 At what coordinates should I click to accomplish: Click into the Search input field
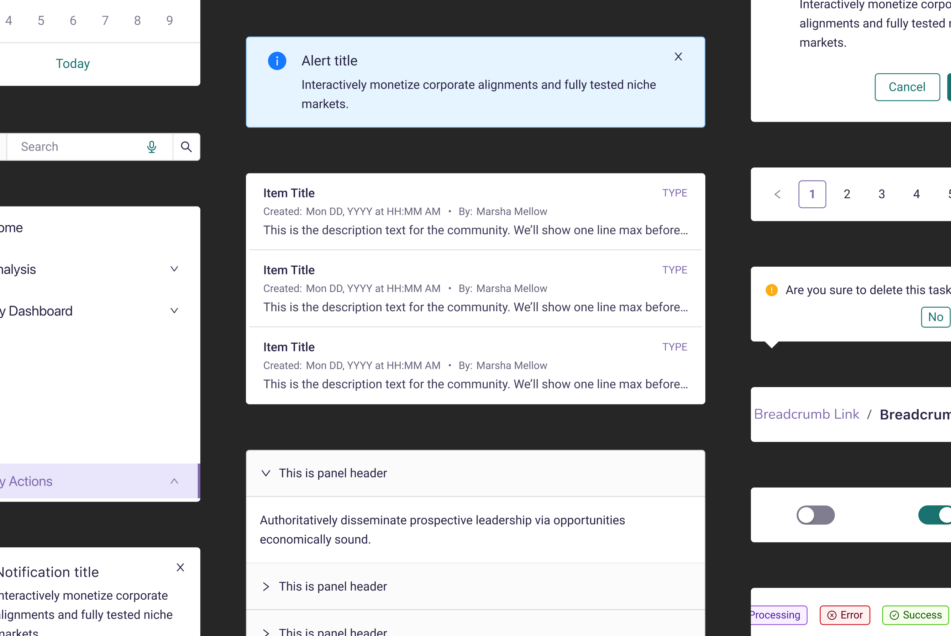tap(77, 147)
